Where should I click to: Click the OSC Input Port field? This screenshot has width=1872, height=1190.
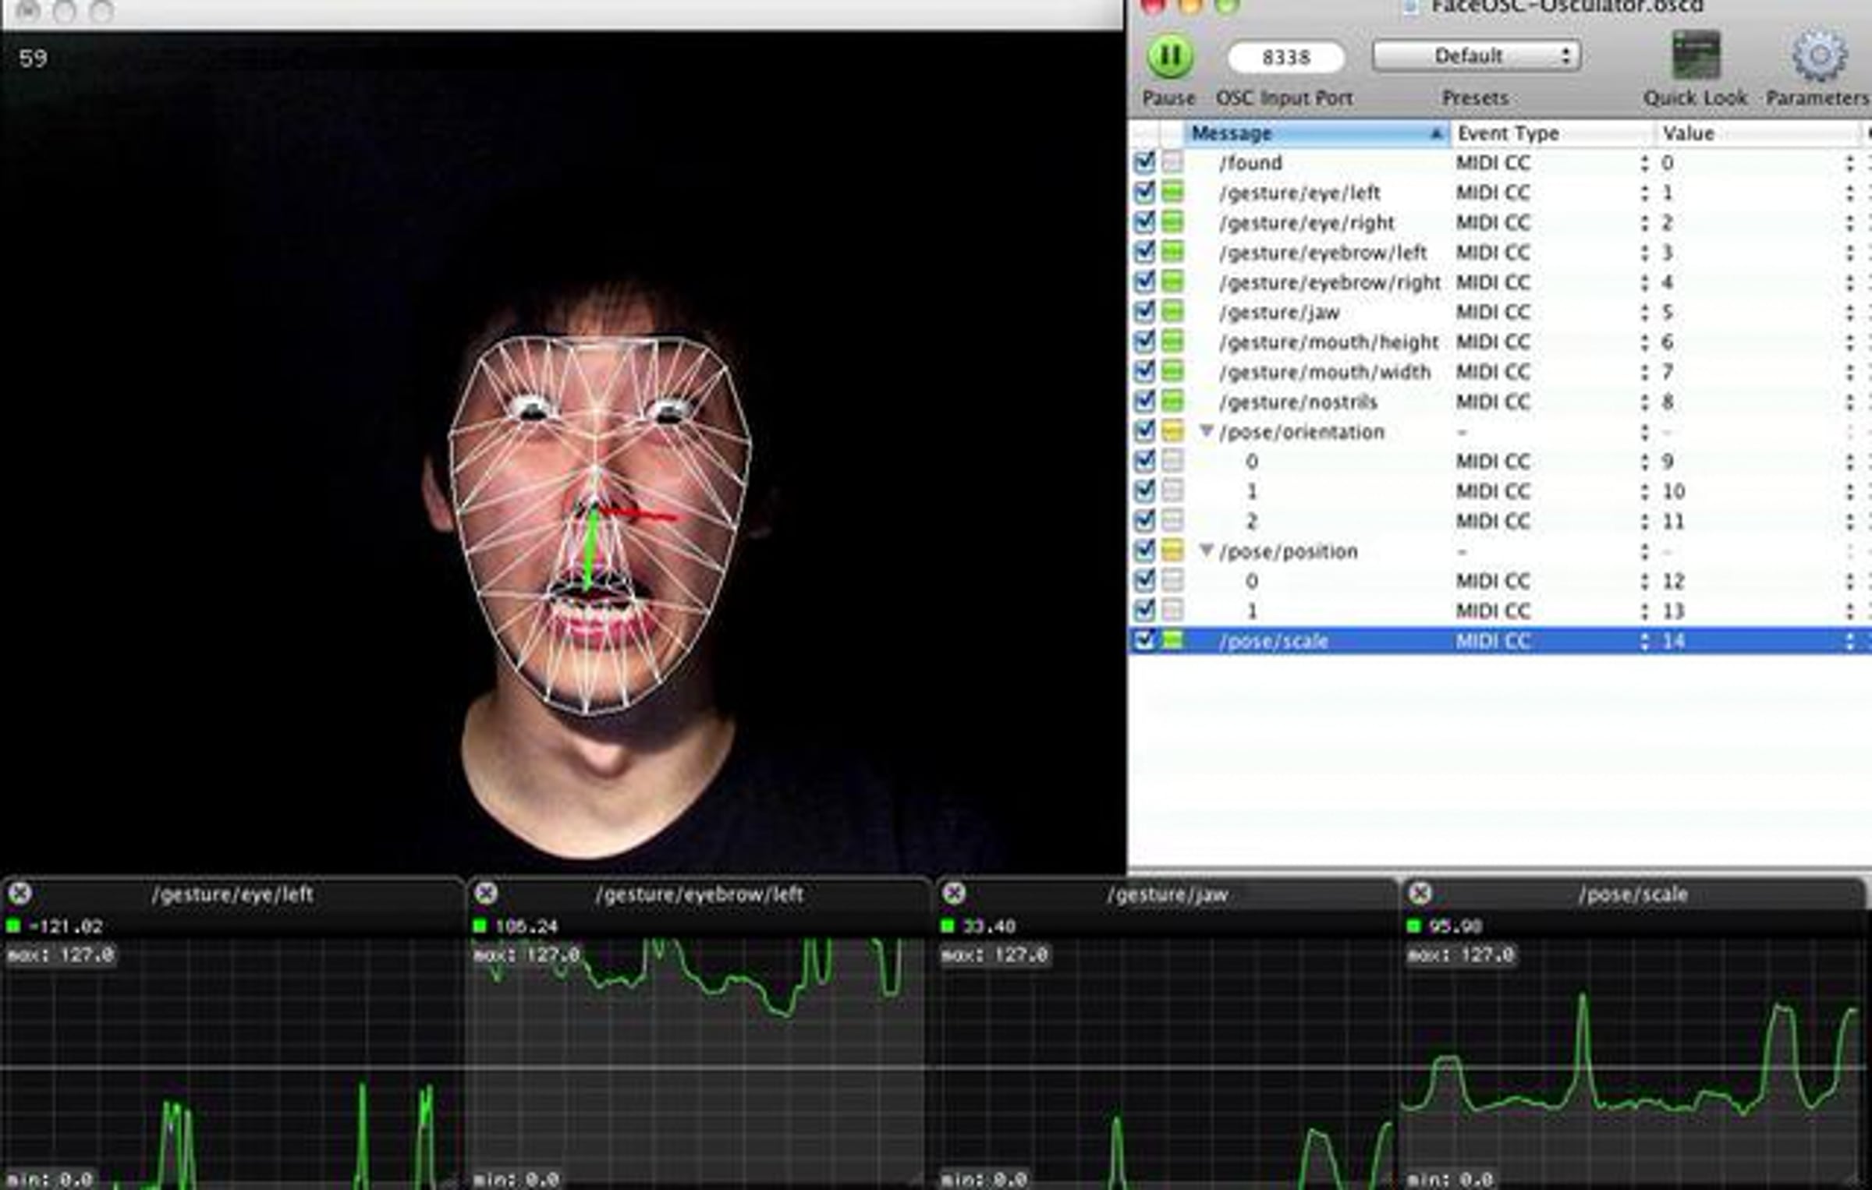pos(1285,58)
